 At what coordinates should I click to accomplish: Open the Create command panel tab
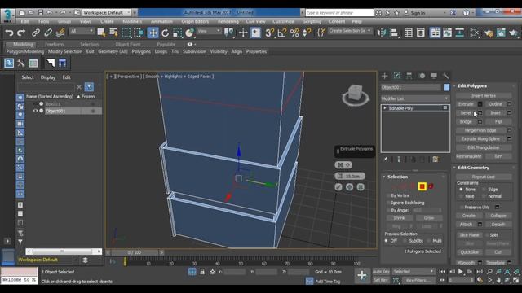click(x=384, y=76)
